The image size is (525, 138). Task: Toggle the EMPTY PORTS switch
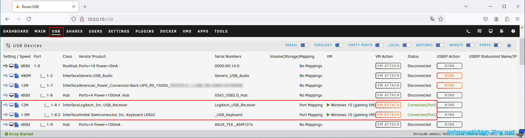(379, 45)
